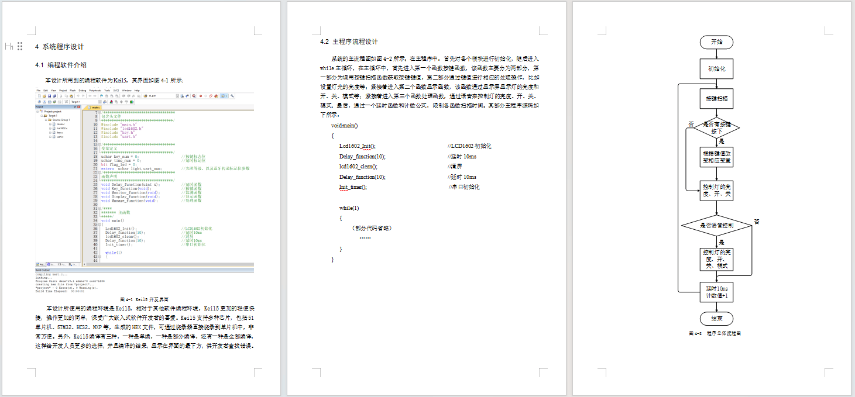Open the Debug menu in Keil screenshot

coord(83,91)
